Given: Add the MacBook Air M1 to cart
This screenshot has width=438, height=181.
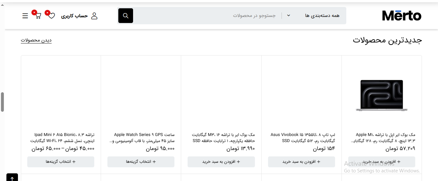Looking at the screenshot, I should click(382, 162).
